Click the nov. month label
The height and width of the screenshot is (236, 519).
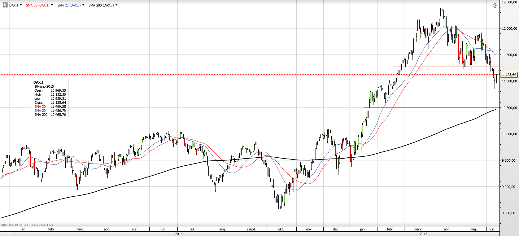309,229
